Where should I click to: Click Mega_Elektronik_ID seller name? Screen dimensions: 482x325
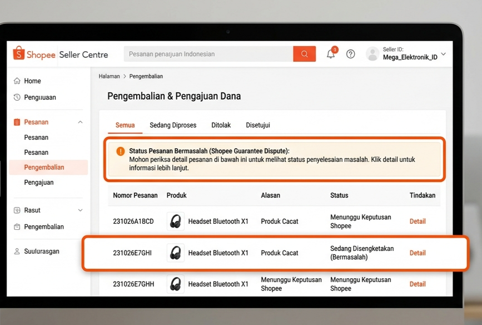[410, 57]
